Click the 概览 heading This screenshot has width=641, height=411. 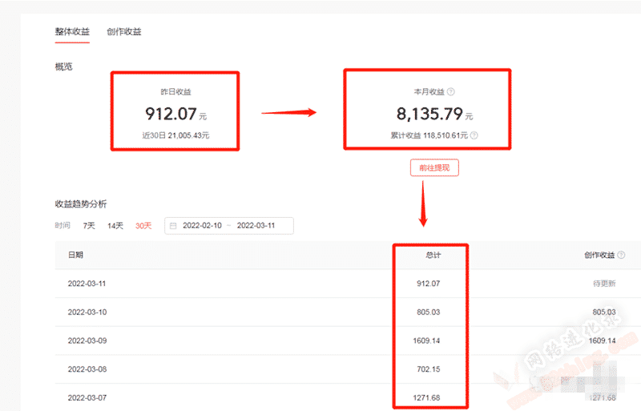(x=63, y=66)
